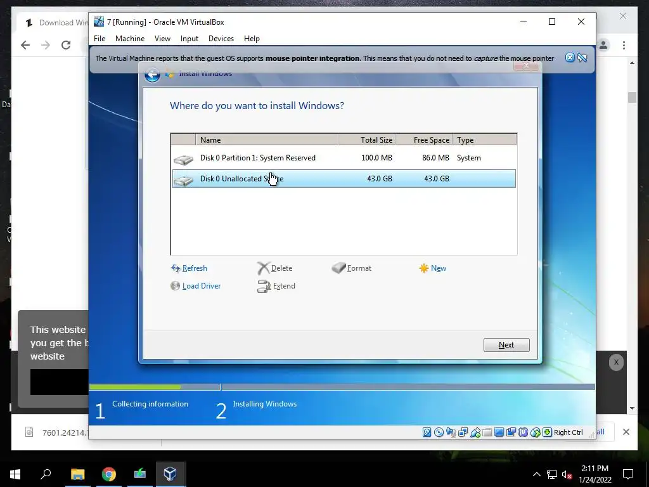This screenshot has height=487, width=649.
Task: Reload the page in Chrome
Action: pyautogui.click(x=66, y=45)
